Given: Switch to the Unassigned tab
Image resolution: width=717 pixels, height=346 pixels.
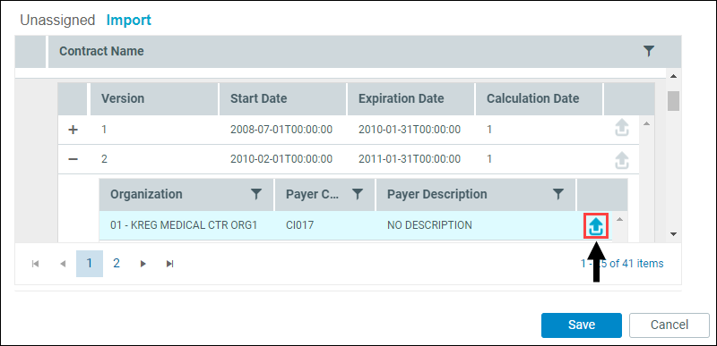Looking at the screenshot, I should [57, 20].
